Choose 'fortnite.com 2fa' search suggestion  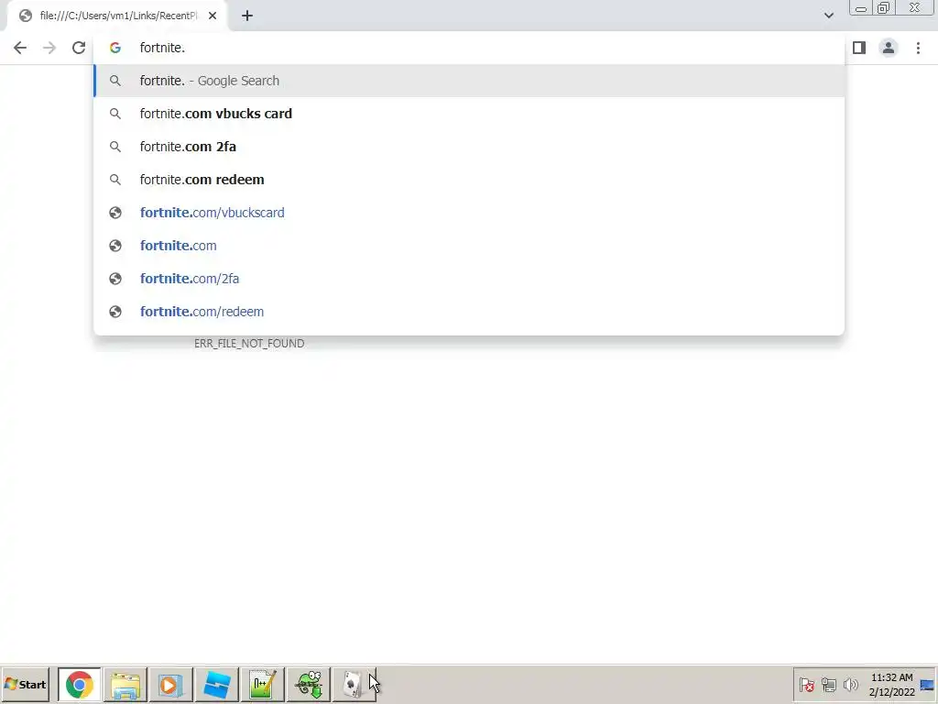[x=469, y=147]
